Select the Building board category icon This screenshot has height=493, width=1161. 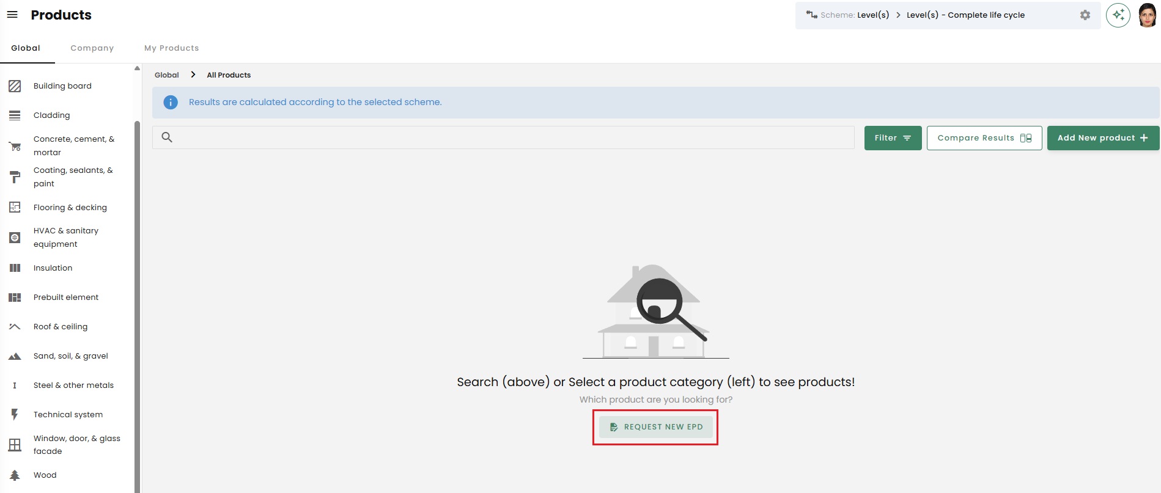tap(15, 86)
